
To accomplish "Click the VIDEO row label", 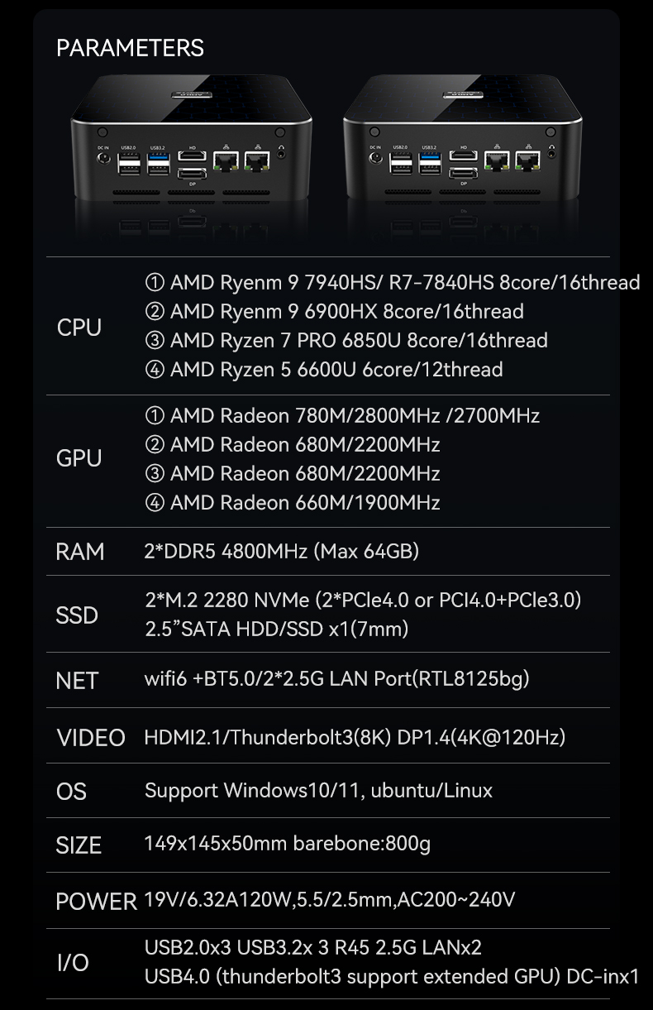I will (x=91, y=738).
